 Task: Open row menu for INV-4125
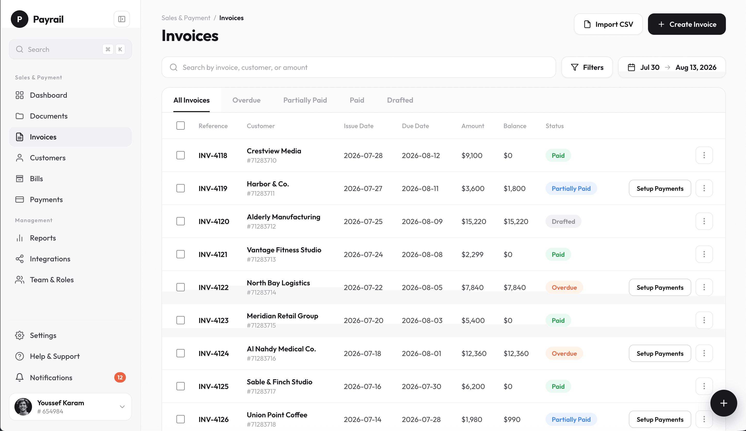704,386
